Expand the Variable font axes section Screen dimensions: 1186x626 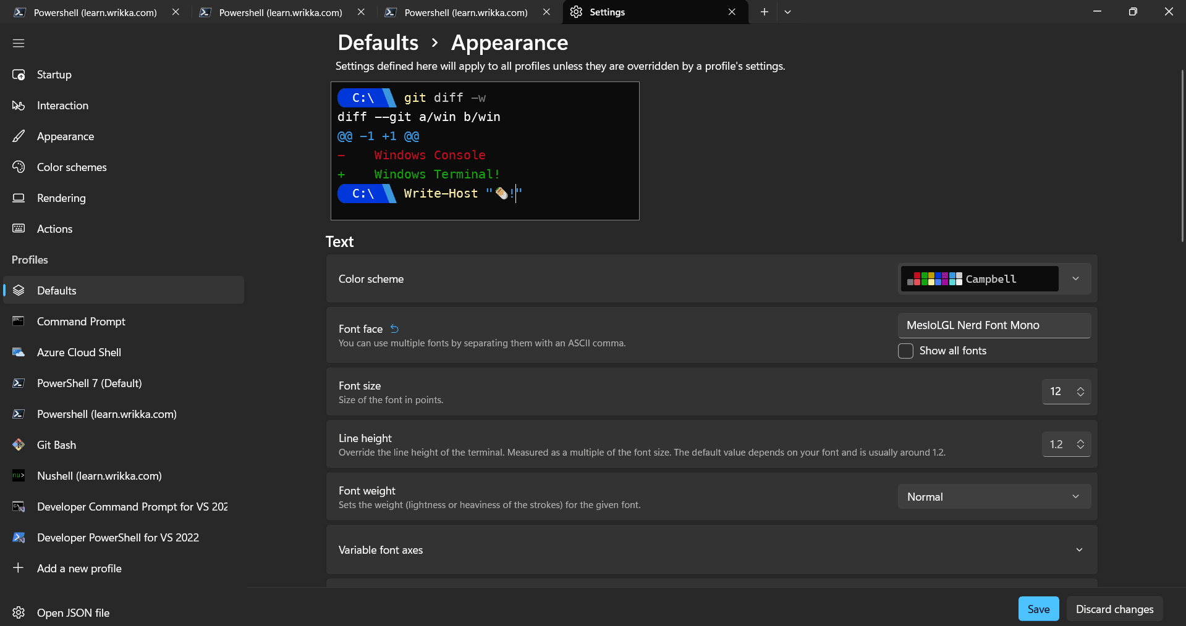click(711, 550)
